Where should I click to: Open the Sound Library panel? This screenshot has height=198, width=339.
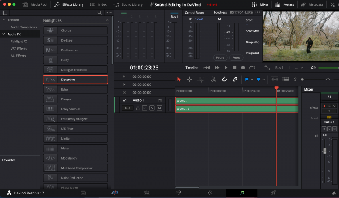pos(128,4)
